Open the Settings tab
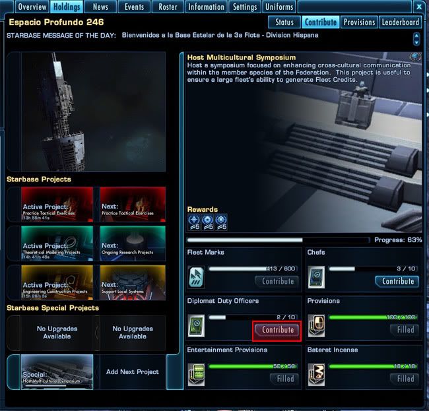 [x=245, y=7]
